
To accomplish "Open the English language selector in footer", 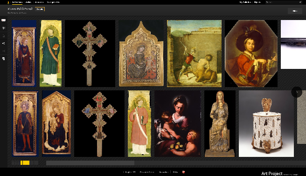I will coord(129,172).
